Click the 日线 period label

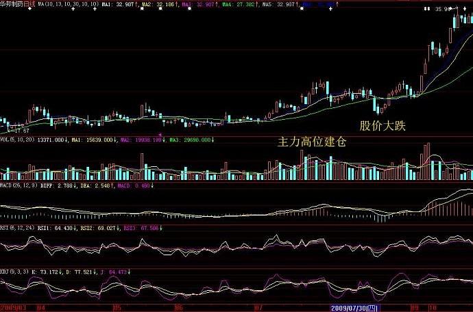point(29,5)
